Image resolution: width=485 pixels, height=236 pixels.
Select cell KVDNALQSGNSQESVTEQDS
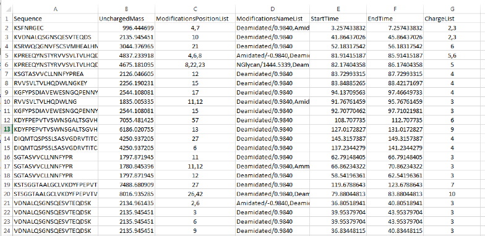point(56,37)
